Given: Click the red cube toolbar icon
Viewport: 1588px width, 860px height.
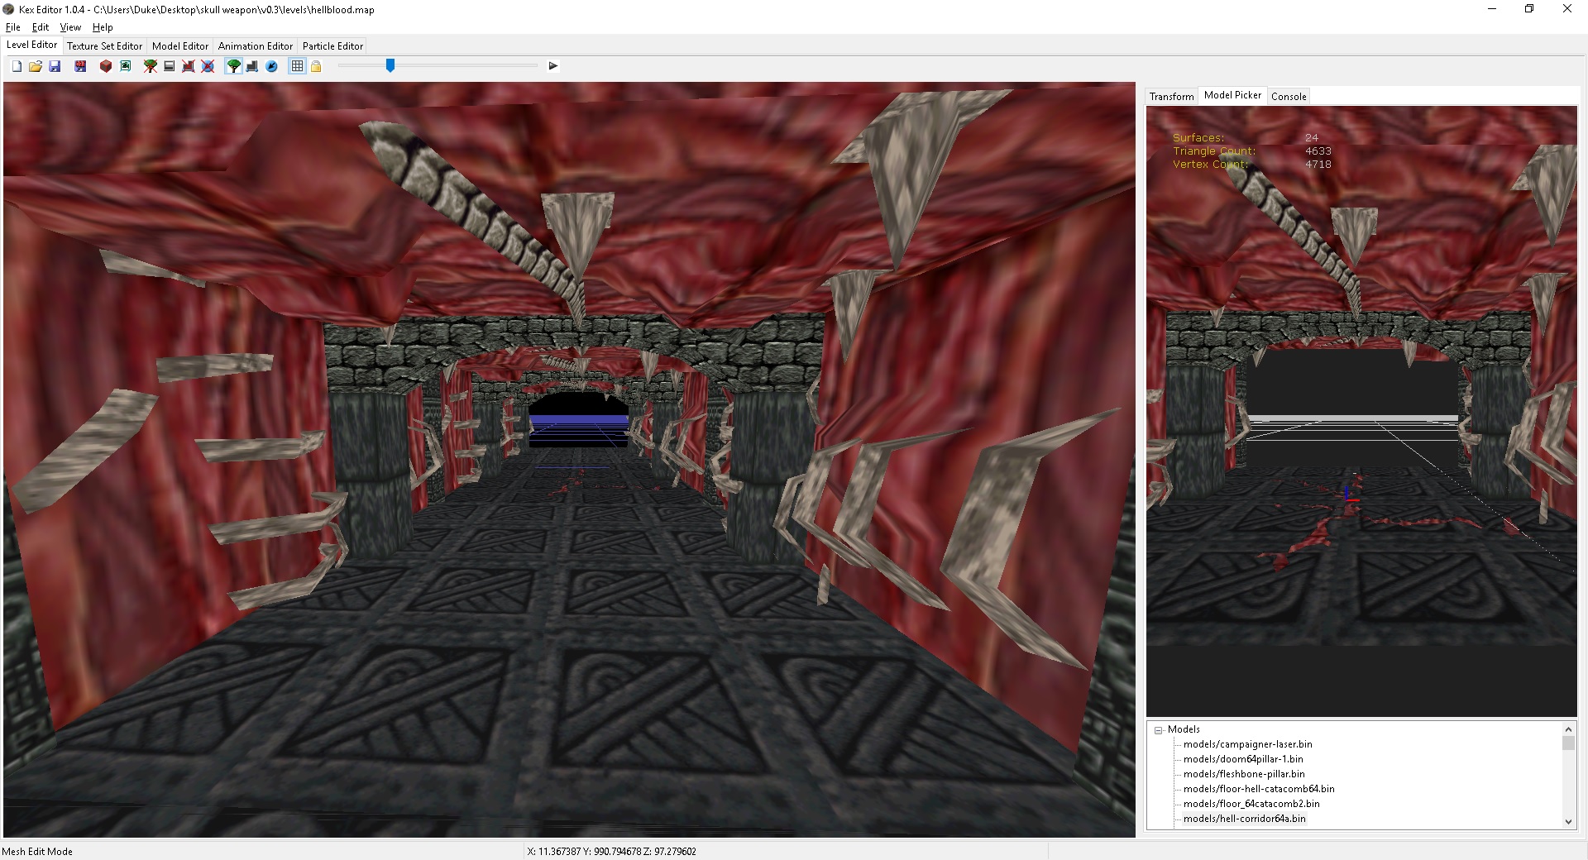Looking at the screenshot, I should (106, 66).
